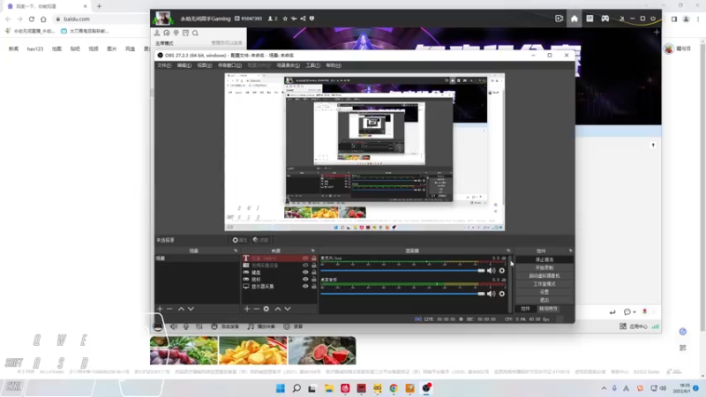Open File Explorer from the Windows taskbar

click(x=328, y=388)
